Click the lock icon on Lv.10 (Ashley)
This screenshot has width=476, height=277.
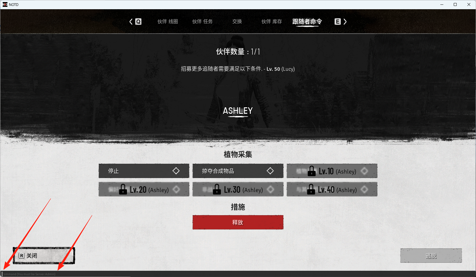(312, 171)
